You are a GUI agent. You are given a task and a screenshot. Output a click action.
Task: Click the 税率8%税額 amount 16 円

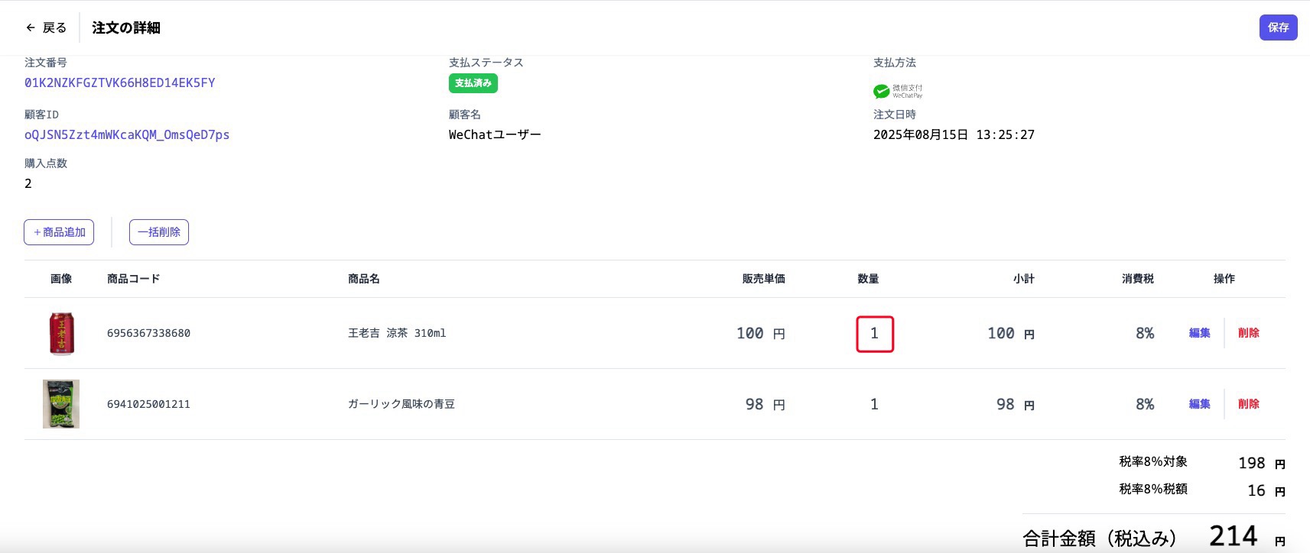coord(1266,490)
